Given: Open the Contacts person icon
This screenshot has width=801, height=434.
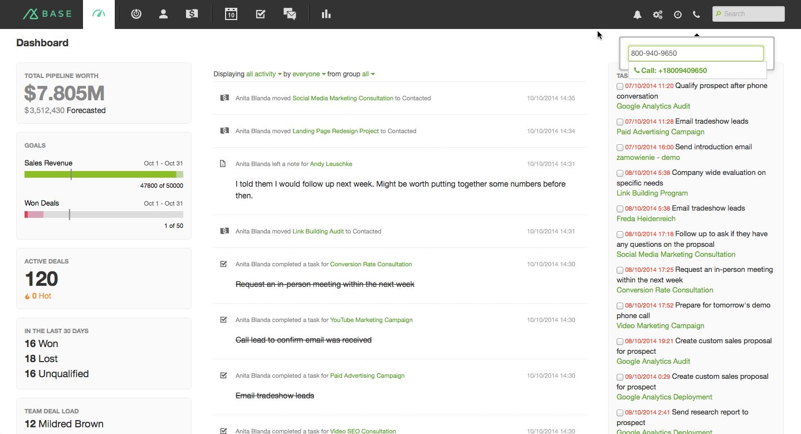Looking at the screenshot, I should point(163,14).
